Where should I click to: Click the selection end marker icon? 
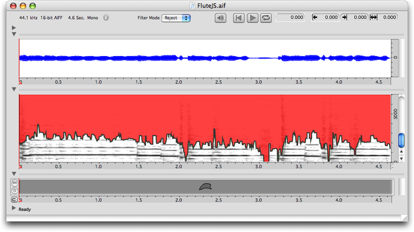tap(344, 17)
